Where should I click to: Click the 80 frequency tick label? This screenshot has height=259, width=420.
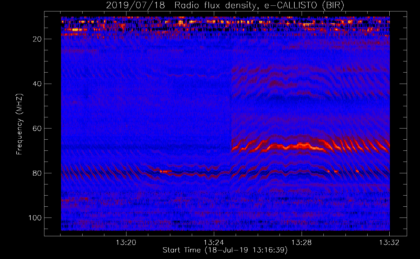(x=37, y=173)
